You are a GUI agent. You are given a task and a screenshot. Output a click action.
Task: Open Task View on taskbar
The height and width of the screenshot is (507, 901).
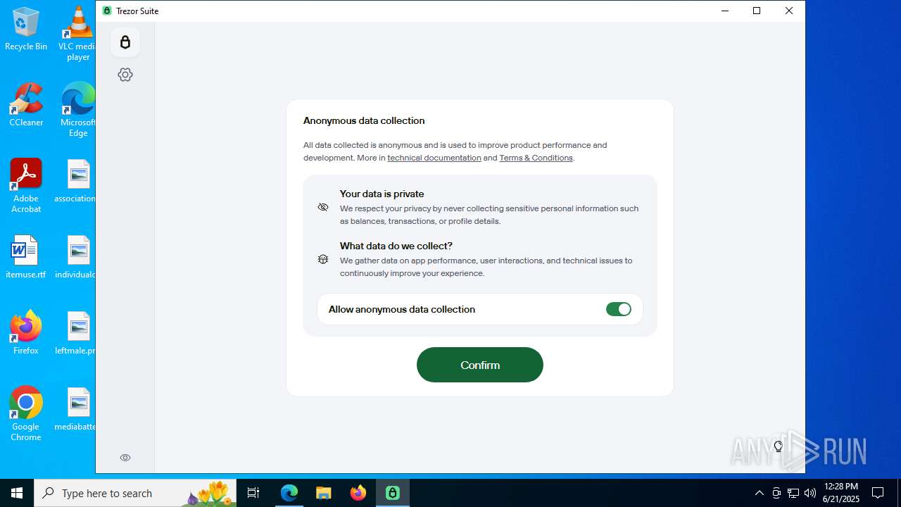(253, 493)
